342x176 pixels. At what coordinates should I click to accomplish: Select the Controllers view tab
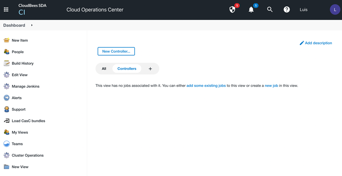tap(127, 69)
